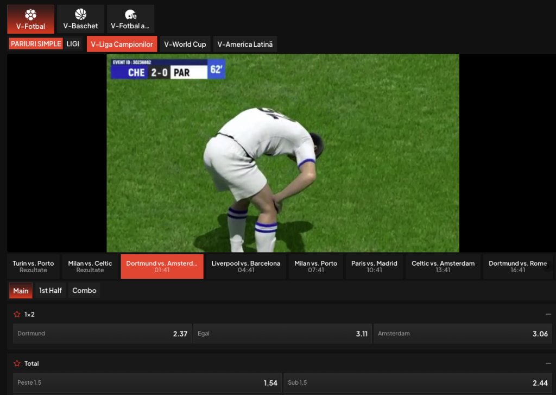The height and width of the screenshot is (395, 556).
Task: Switch to LIGI mode
Action: (x=73, y=43)
